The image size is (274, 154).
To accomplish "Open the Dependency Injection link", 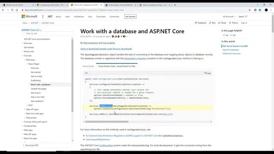I will pos(135,59).
